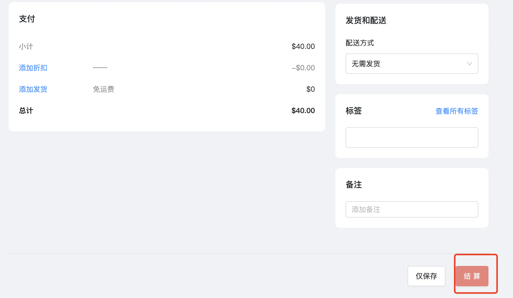The height and width of the screenshot is (298, 513).
Task: Focus the empty 标签 input field
Action: (x=412, y=138)
